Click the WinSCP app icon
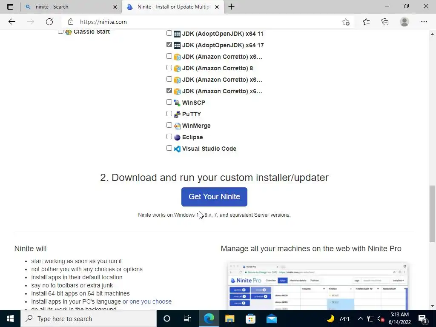This screenshot has width=436, height=327. [x=177, y=103]
